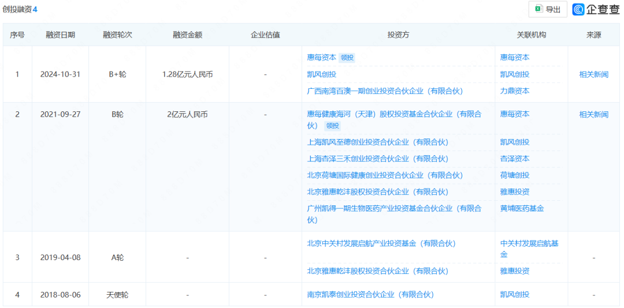This screenshot has height=308, width=624.
Task: Open 南京凯泰创业投资合伙企业 angel round investor
Action: [x=370, y=295]
